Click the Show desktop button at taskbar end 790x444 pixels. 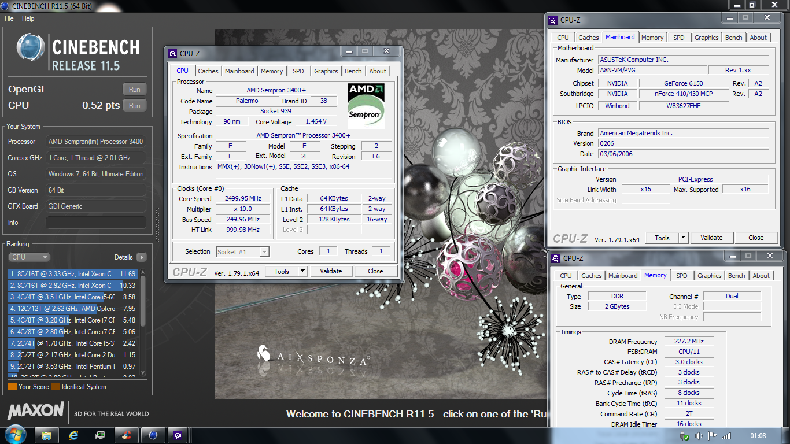[x=785, y=435]
